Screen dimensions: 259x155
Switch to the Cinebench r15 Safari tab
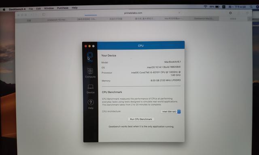point(56,20)
